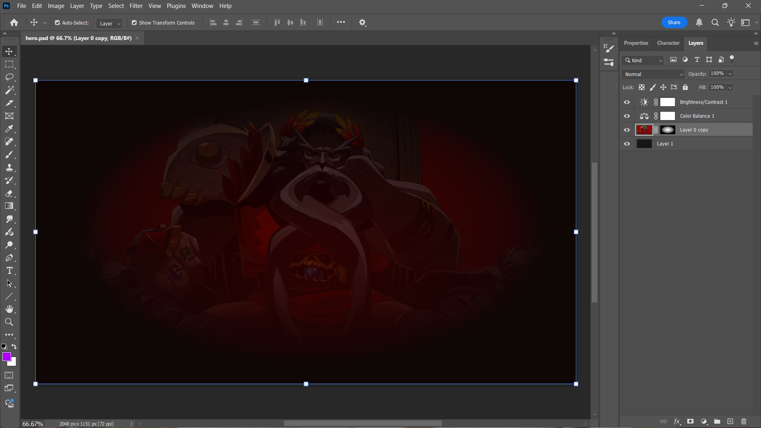Screen dimensions: 761x428
Task: Click the purple foreground color swatch
Action: (6, 357)
